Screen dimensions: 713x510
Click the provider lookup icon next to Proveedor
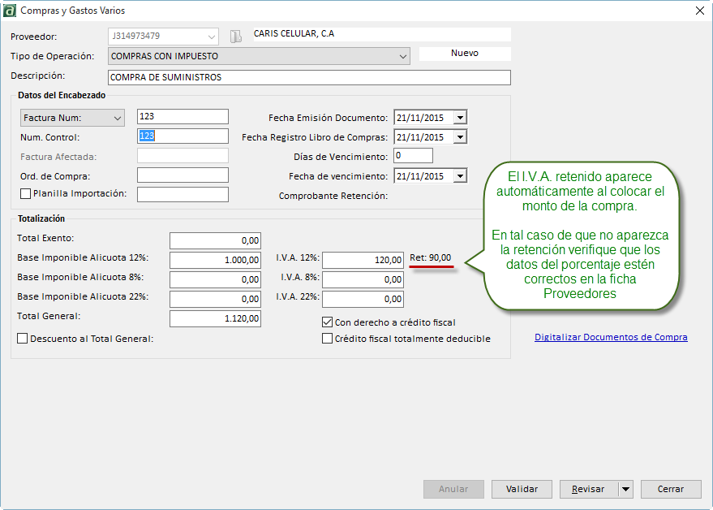pos(236,37)
